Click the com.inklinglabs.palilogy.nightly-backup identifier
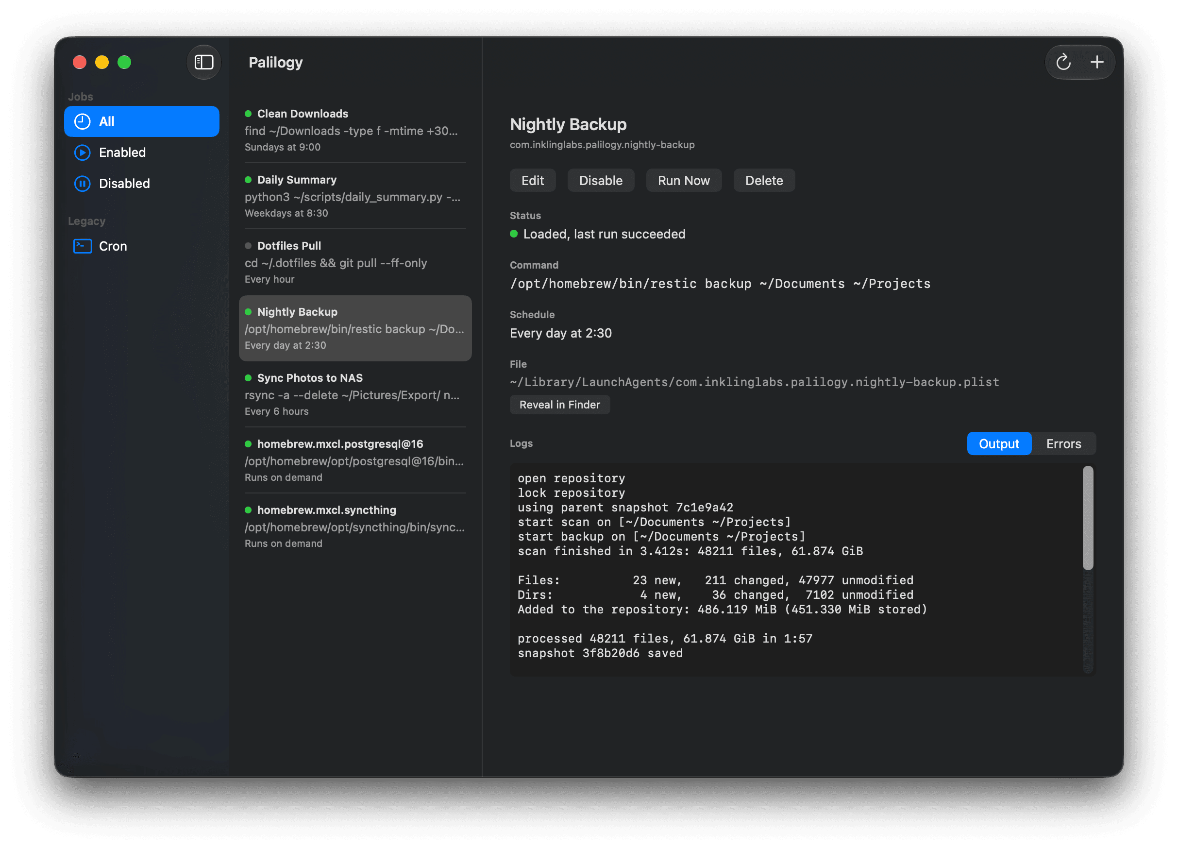Viewport: 1178px width, 849px height. (x=602, y=144)
